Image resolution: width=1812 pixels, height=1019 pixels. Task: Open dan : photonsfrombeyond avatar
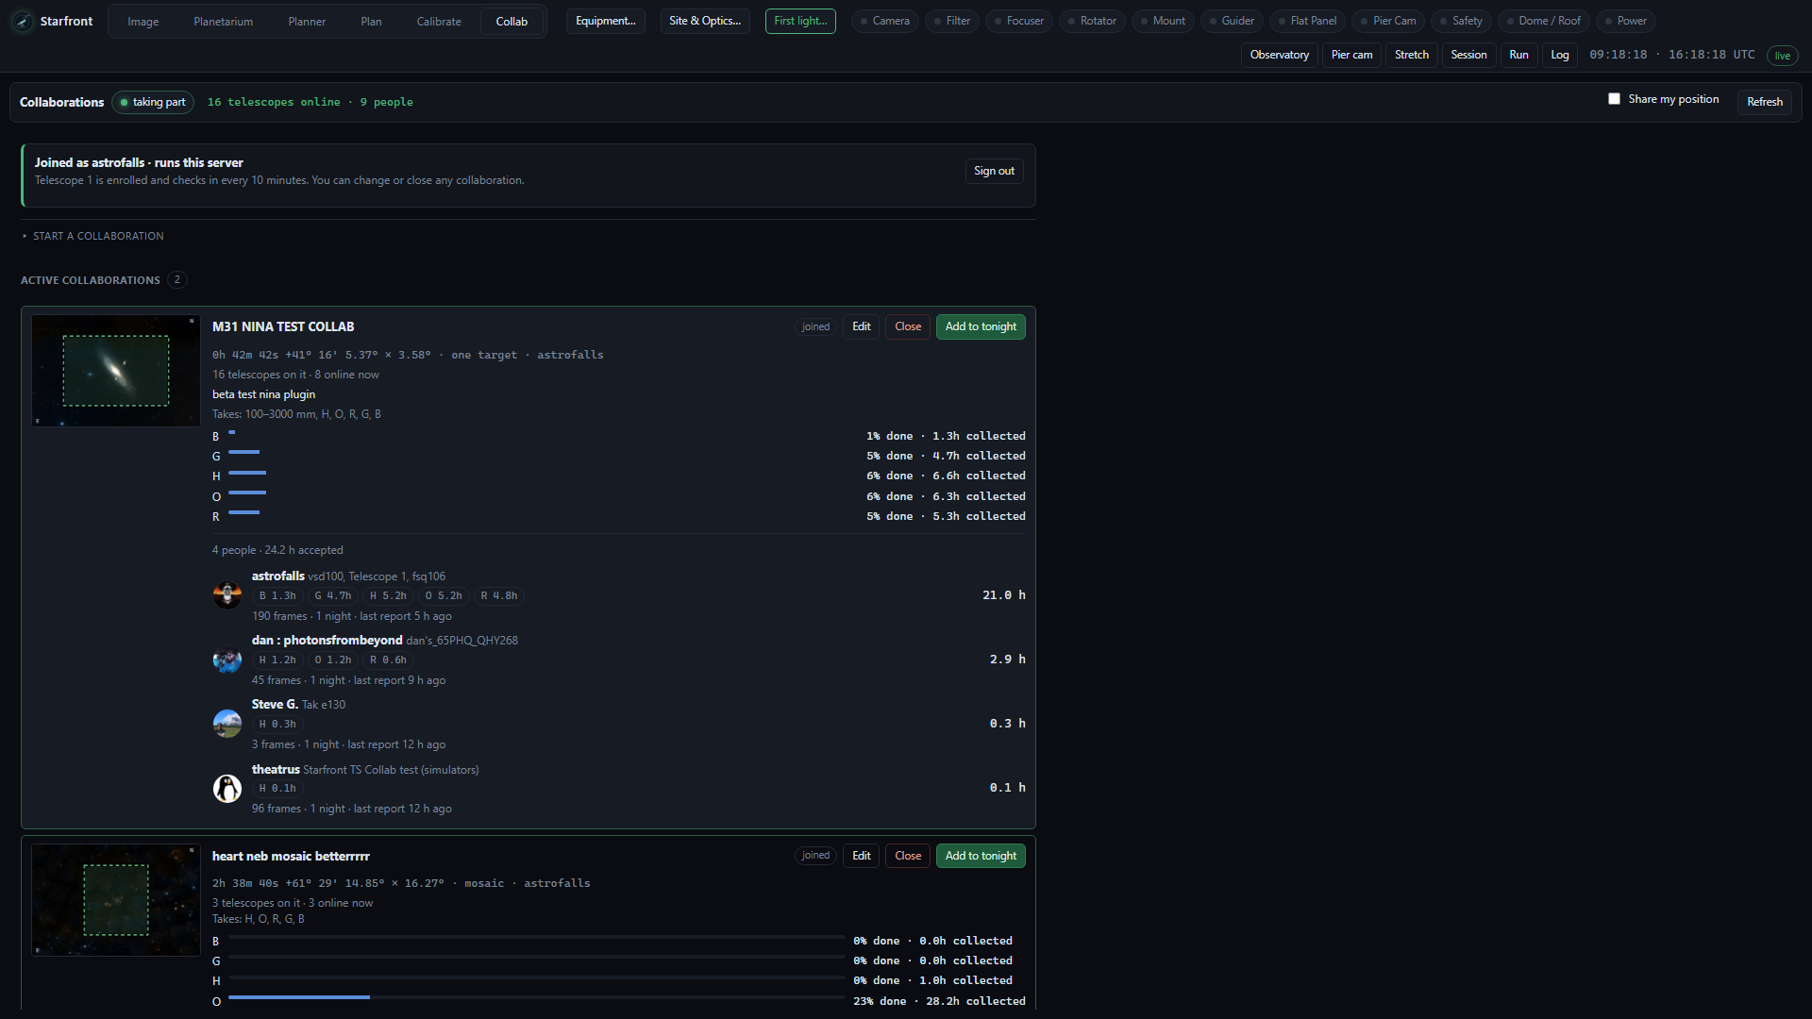coord(227,659)
